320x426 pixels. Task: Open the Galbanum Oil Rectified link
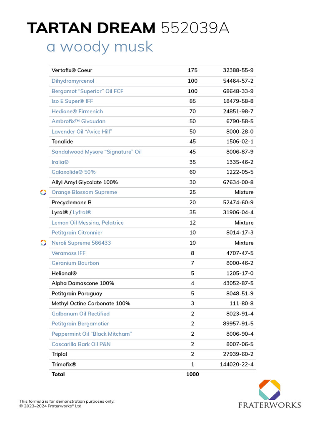[x=80, y=314]
